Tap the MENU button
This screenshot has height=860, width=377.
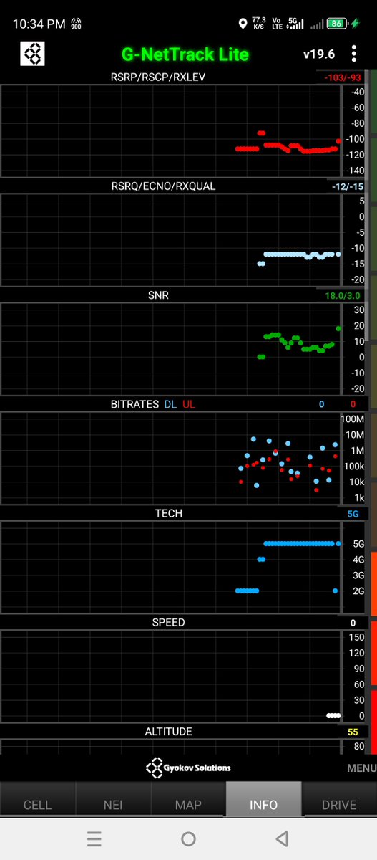tap(361, 768)
